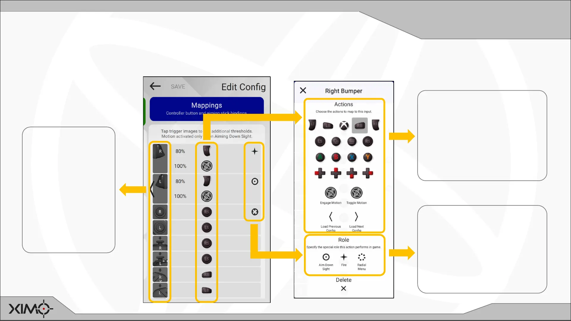The width and height of the screenshot is (571, 321).
Task: Select the Xbox guide button action
Action: (x=344, y=126)
